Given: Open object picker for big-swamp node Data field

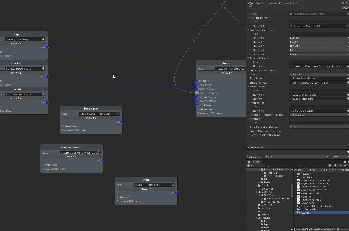Looking at the screenshot, I should click(x=118, y=114).
